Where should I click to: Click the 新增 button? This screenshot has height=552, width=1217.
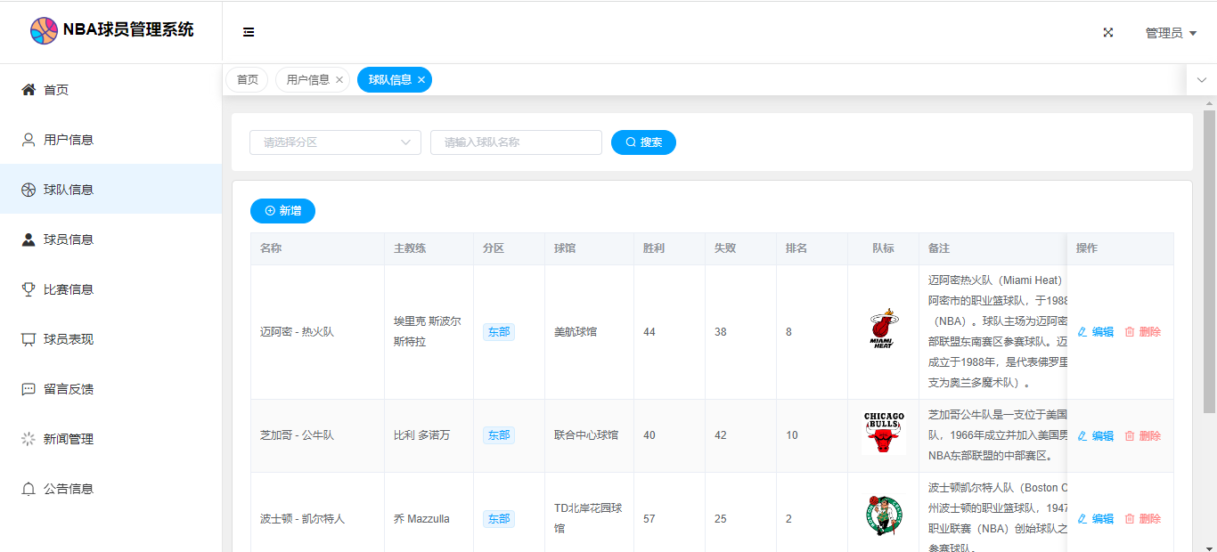[282, 211]
